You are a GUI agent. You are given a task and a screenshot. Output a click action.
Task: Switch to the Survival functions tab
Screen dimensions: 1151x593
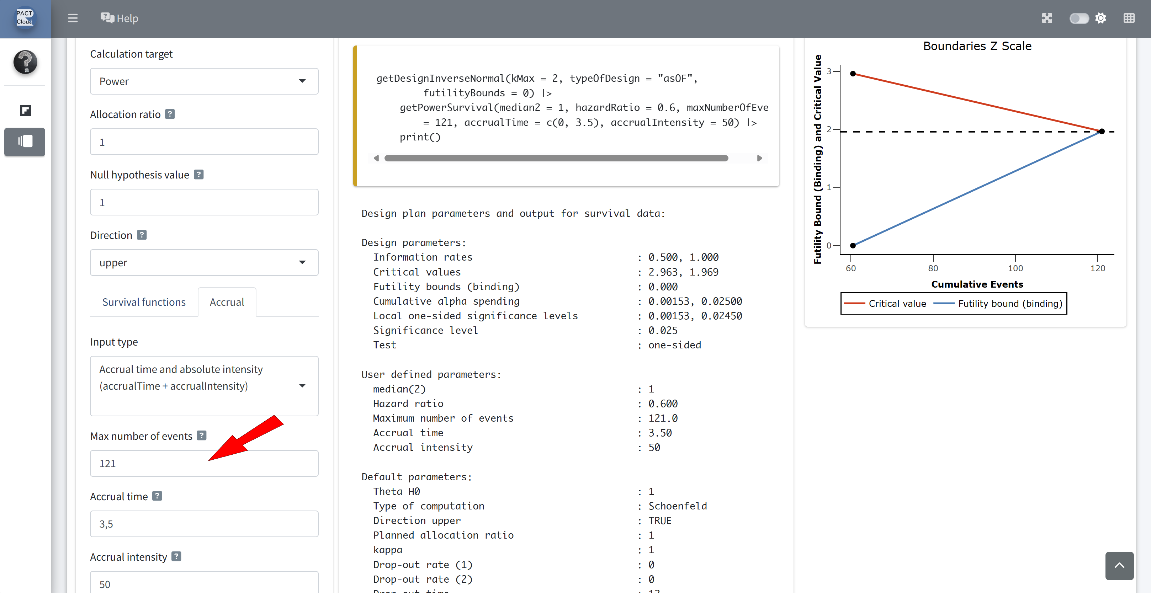pos(144,302)
